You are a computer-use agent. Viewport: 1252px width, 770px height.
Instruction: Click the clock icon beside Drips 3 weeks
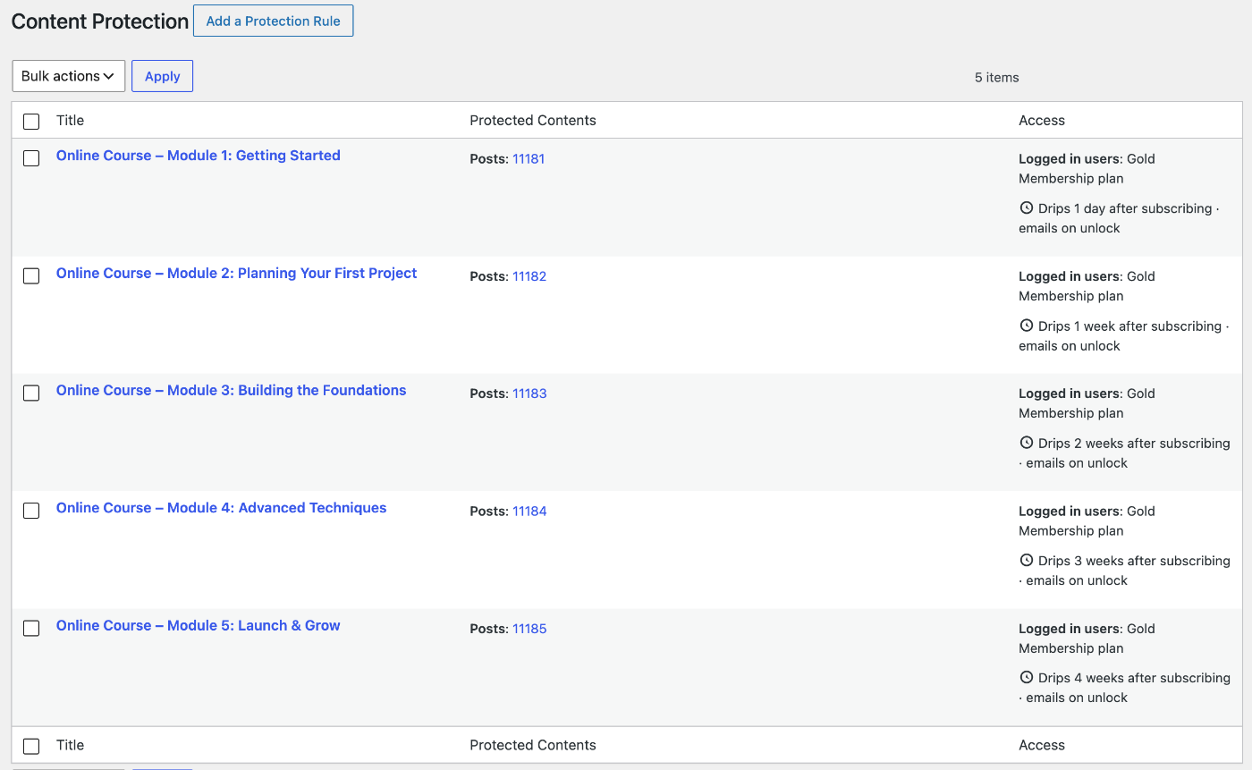(x=1026, y=561)
